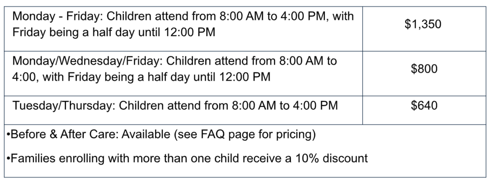Click the words 'Tuesday/Thursday:'

click(x=64, y=106)
